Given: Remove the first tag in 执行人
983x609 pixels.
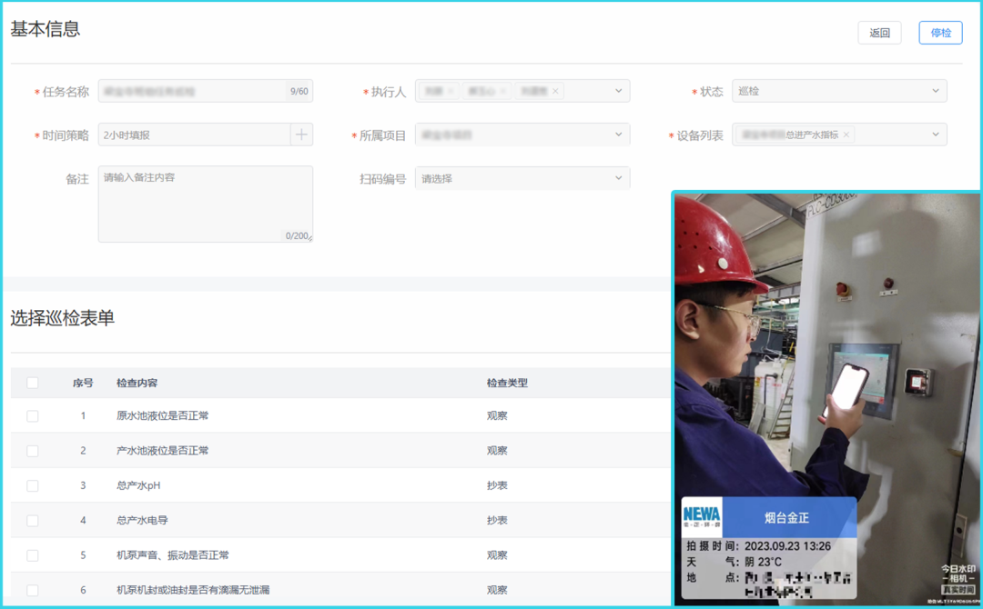Looking at the screenshot, I should point(450,91).
